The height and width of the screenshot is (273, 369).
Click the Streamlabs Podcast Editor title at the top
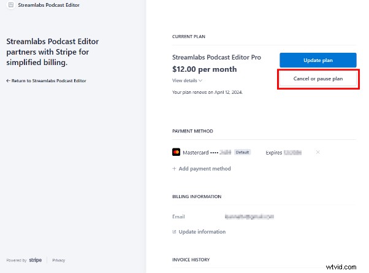tap(48, 5)
